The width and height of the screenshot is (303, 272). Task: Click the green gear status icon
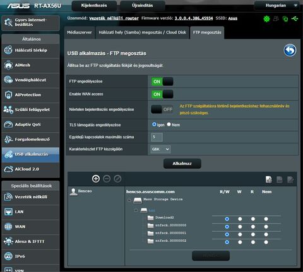pyautogui.click(x=266, y=19)
